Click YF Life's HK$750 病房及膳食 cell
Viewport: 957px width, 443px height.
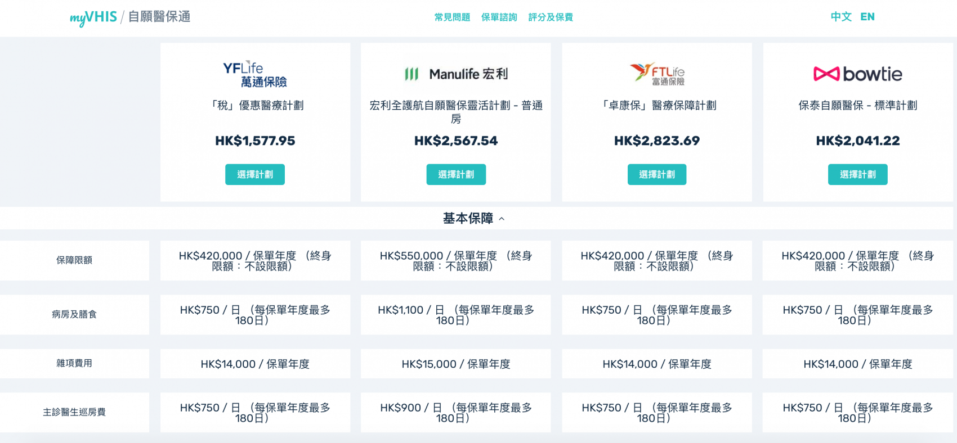(255, 315)
